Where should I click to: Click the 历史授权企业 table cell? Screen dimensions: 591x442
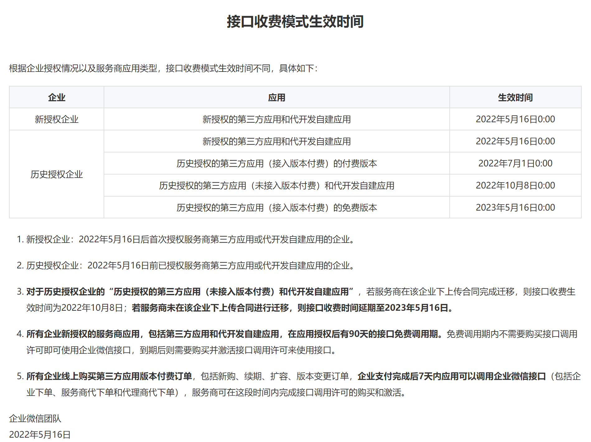(x=57, y=174)
